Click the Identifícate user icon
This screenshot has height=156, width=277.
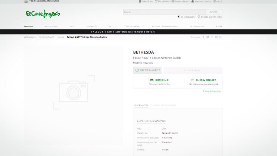click(140, 1)
